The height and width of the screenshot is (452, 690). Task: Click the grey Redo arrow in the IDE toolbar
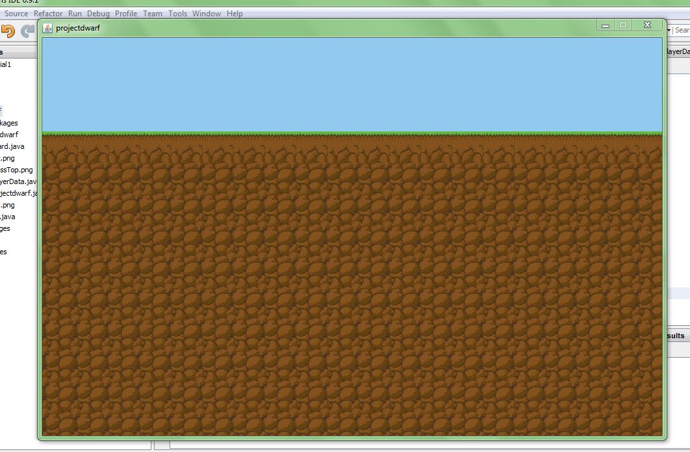click(28, 31)
